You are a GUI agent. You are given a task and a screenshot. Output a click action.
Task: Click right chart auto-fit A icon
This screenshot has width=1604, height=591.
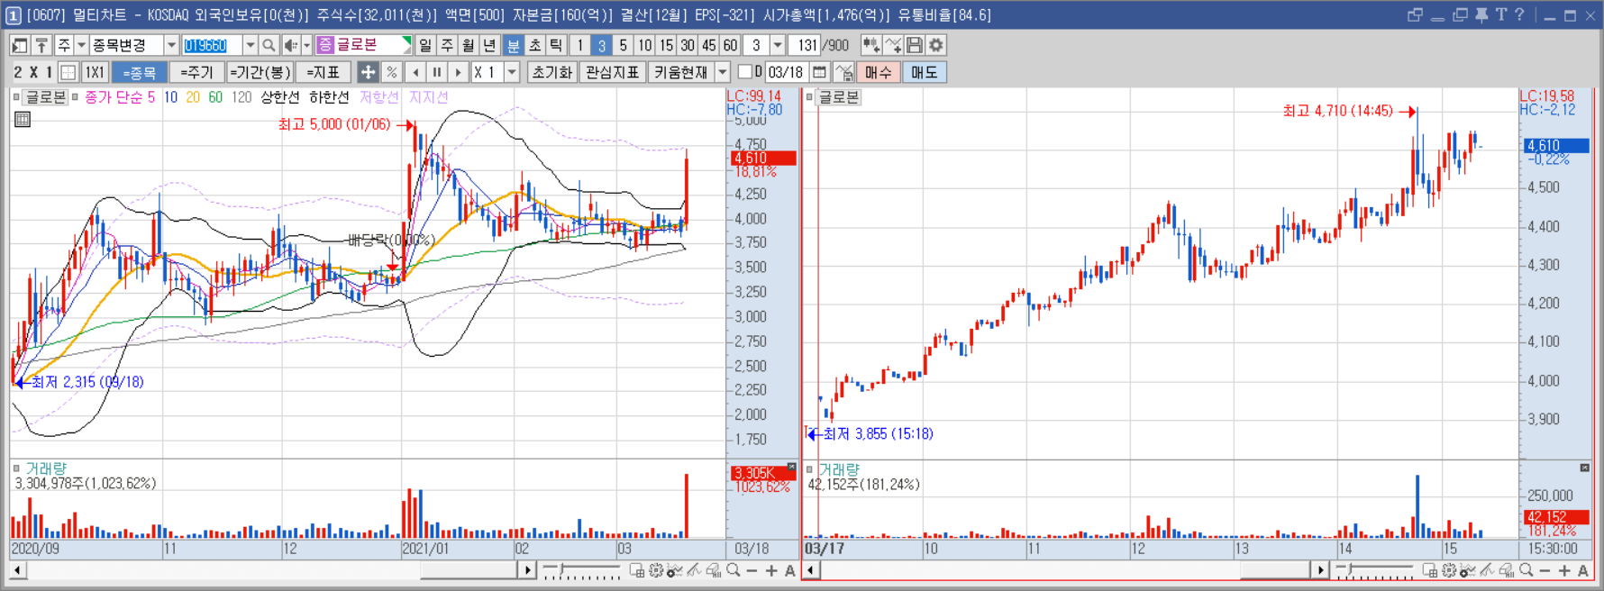(x=1583, y=570)
